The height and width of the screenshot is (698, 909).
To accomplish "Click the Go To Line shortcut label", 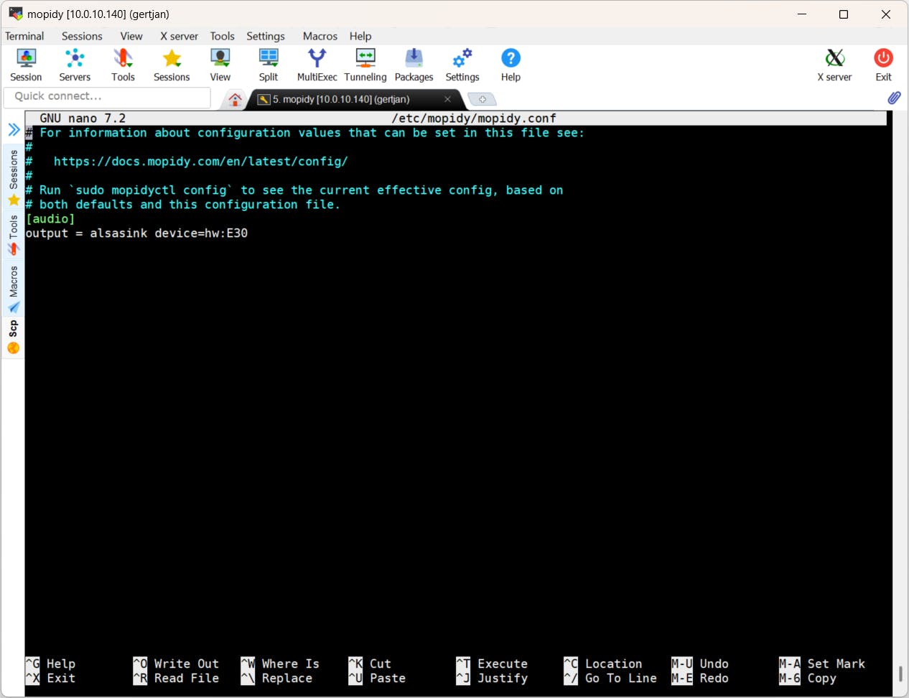I will point(610,679).
